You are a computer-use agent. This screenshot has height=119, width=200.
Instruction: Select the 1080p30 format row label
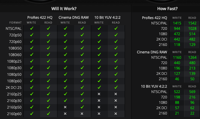click(14, 68)
